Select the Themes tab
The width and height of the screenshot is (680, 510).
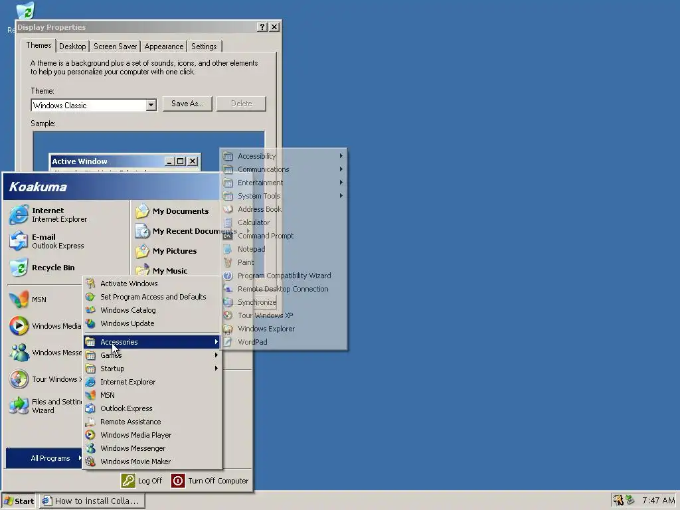(x=39, y=45)
